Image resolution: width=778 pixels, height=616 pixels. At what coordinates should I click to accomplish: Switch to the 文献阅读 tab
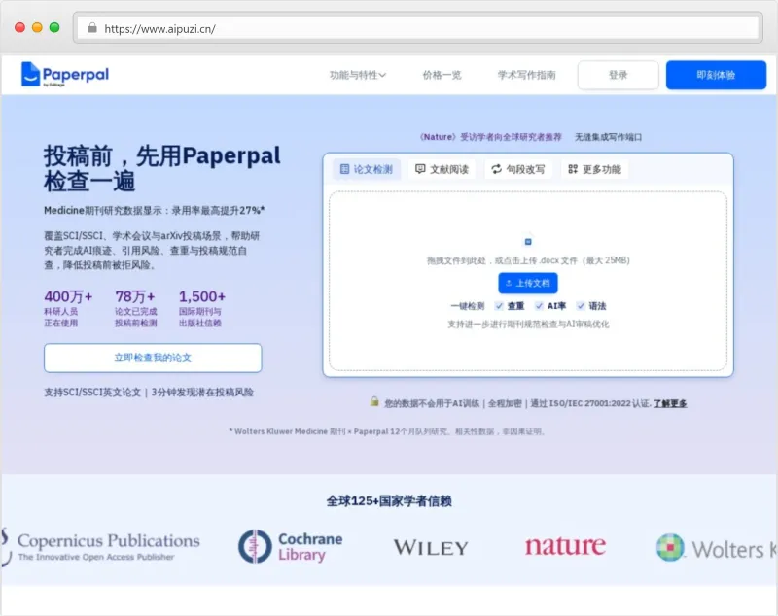point(442,169)
